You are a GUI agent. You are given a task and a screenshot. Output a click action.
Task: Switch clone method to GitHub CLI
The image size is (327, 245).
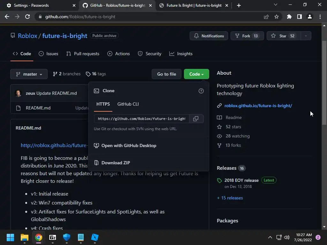click(x=128, y=104)
